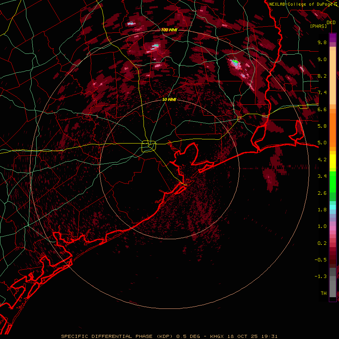Click the -0.5 value on the scale
Viewport: 339px width, 339px height.
321,260
